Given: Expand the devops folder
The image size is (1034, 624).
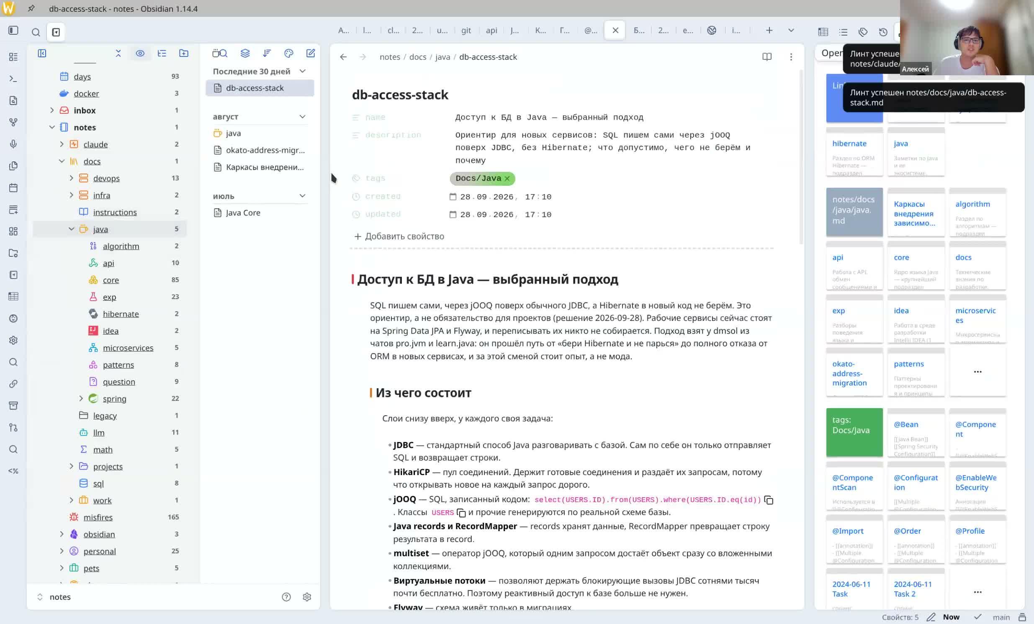Looking at the screenshot, I should 71,178.
